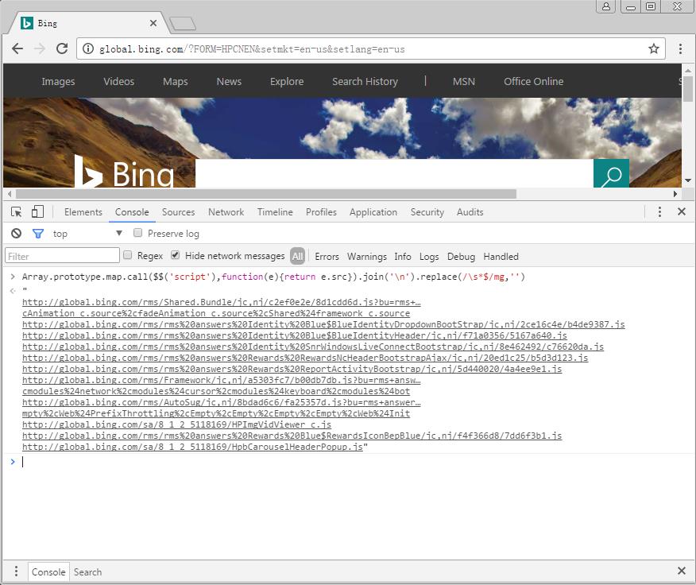Enable the Preserve log checkbox
This screenshot has height=585, width=696.
pos(138,233)
